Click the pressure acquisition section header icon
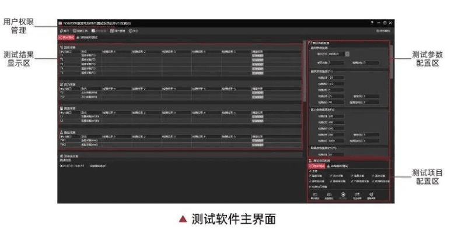454x233 pixels. click(61, 84)
